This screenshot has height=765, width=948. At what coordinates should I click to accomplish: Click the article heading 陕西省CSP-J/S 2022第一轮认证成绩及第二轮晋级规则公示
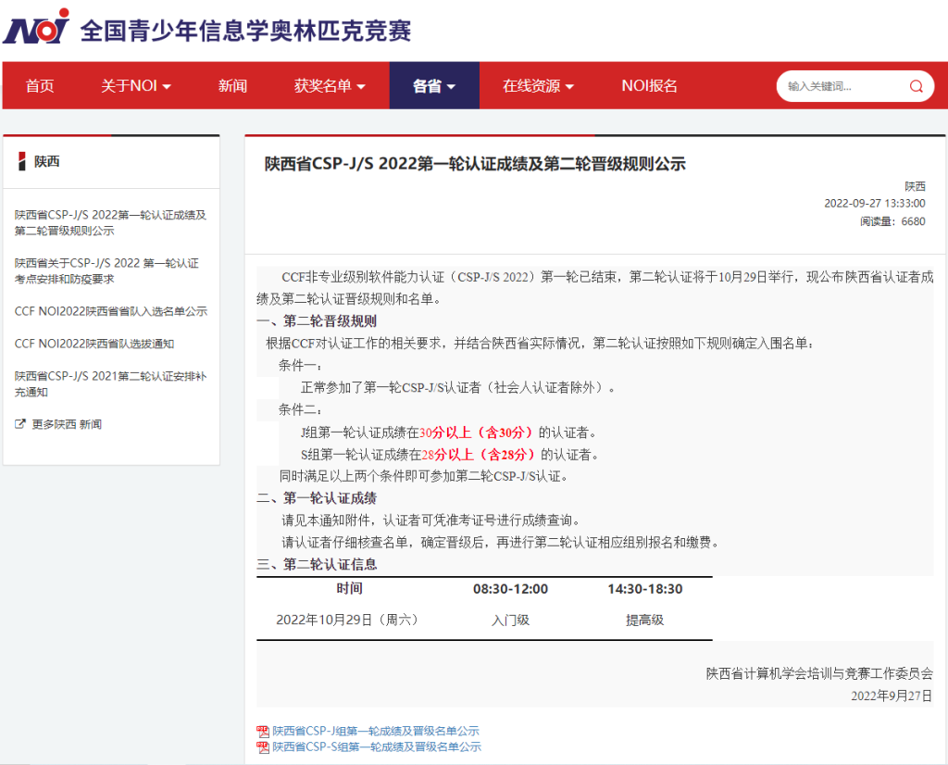tap(475, 164)
